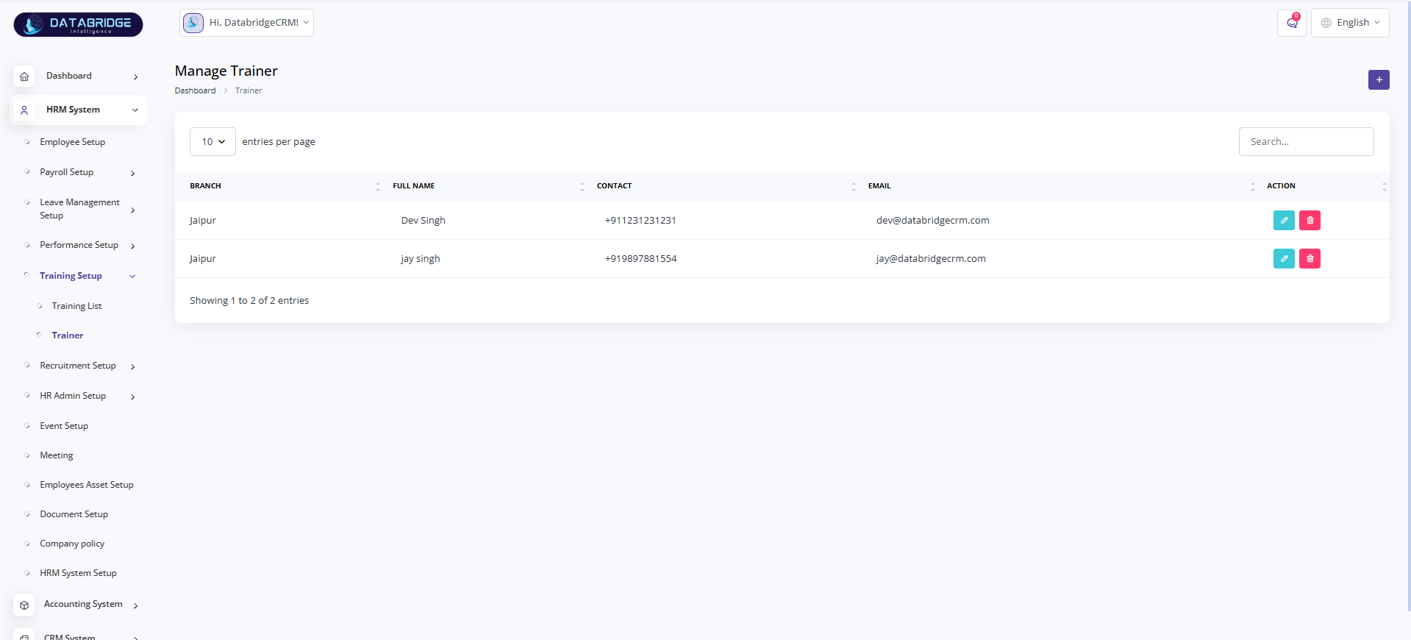Click the Dev Singh name cell
Viewport: 1411px width, 640px height.
click(423, 220)
